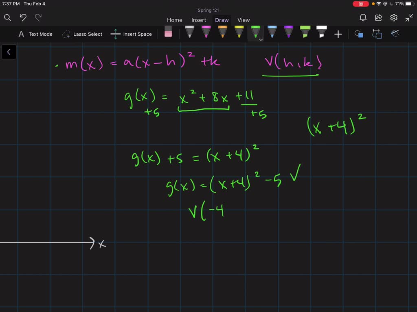This screenshot has width=417, height=312.
Task: Add a new pen with the plus icon
Action: [338, 34]
